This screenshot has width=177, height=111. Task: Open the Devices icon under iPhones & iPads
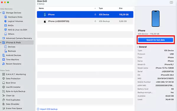point(6,47)
